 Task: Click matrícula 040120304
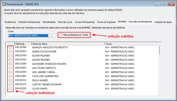[21, 72]
